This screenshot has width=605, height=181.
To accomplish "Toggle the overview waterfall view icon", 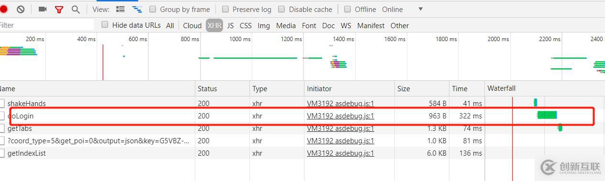I will [137, 9].
